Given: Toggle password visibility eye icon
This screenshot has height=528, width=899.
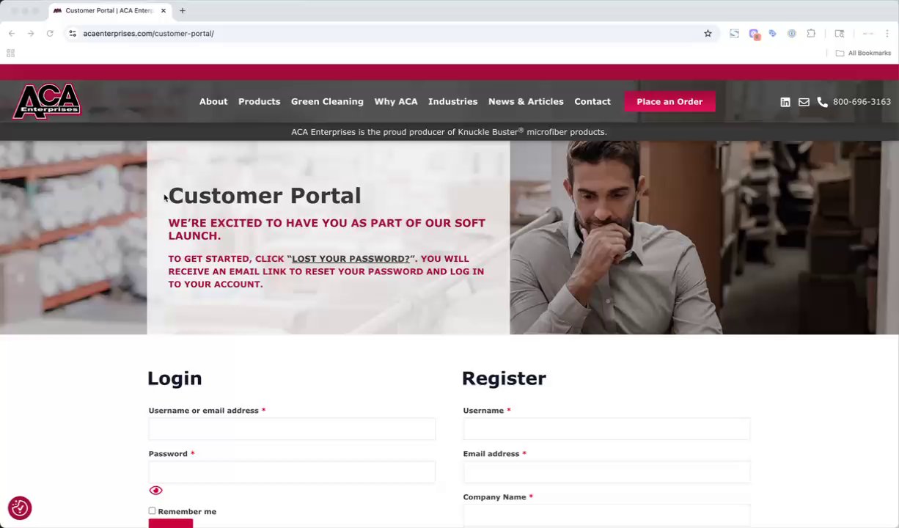Looking at the screenshot, I should coord(155,490).
